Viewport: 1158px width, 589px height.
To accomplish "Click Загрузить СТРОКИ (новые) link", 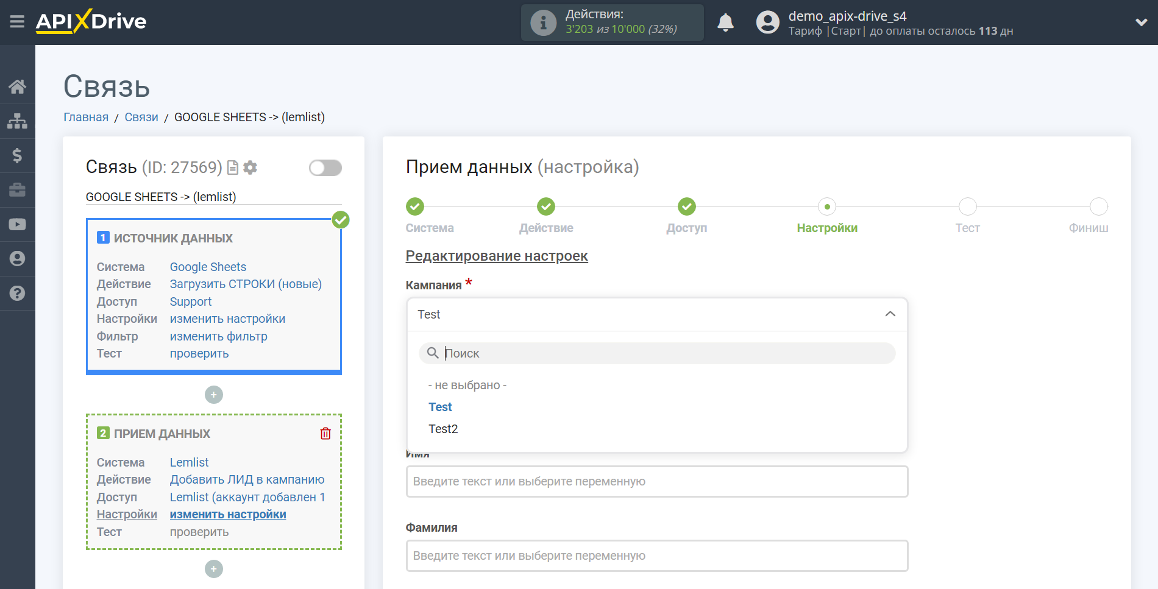I will pos(246,284).
